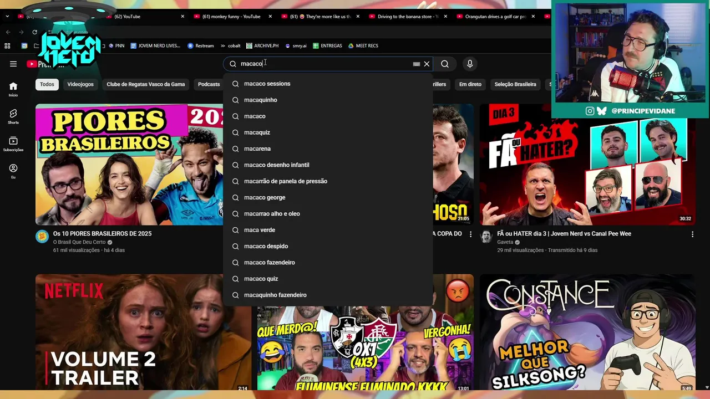Select the 'Seleção Brasileira' filter chip
The width and height of the screenshot is (710, 399).
(x=515, y=84)
